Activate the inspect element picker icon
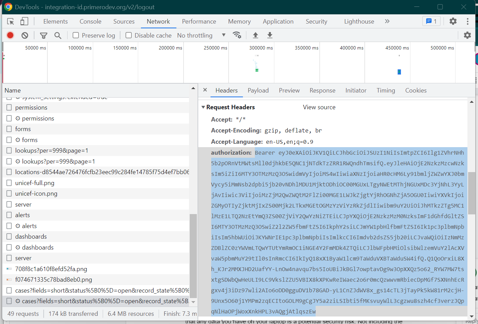This screenshot has width=478, height=324. [x=11, y=22]
